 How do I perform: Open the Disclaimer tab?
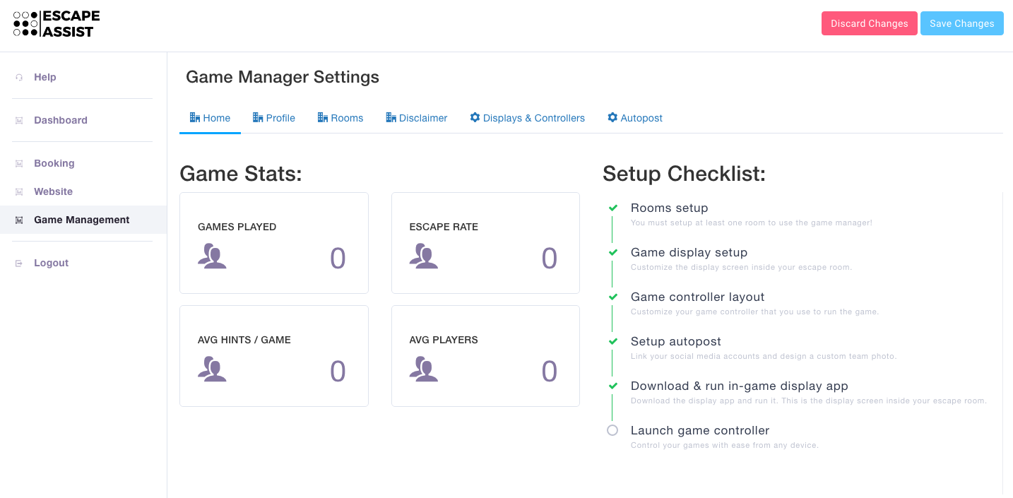pos(416,118)
